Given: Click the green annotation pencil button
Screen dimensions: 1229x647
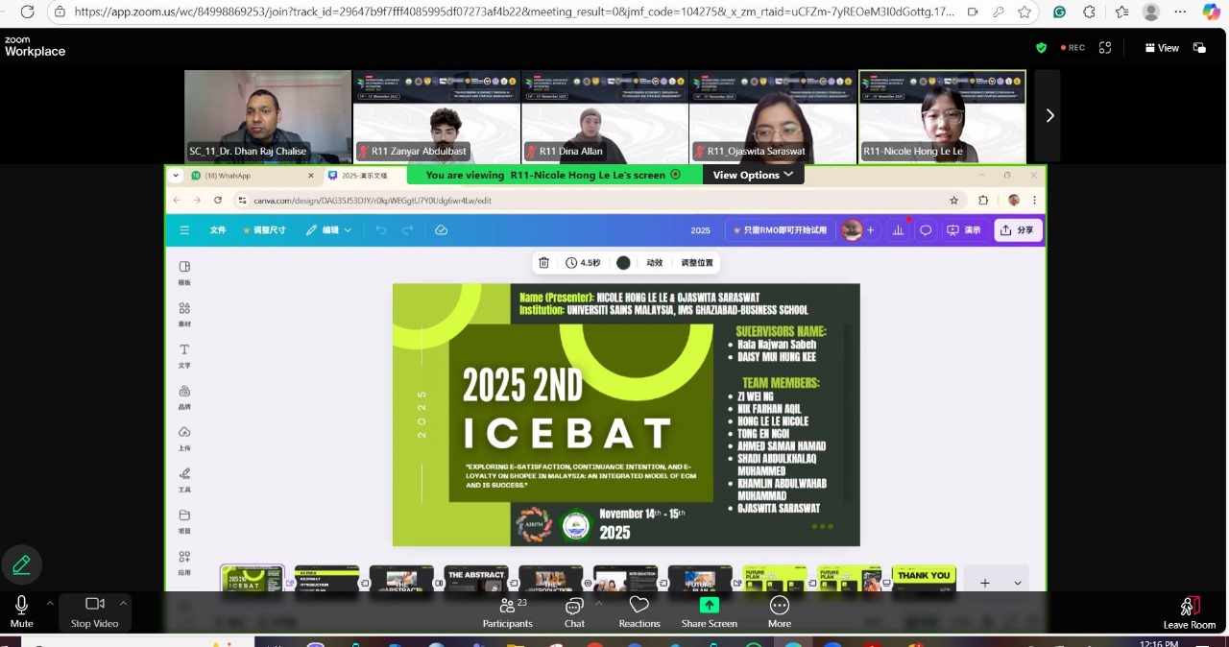Looking at the screenshot, I should point(21,565).
